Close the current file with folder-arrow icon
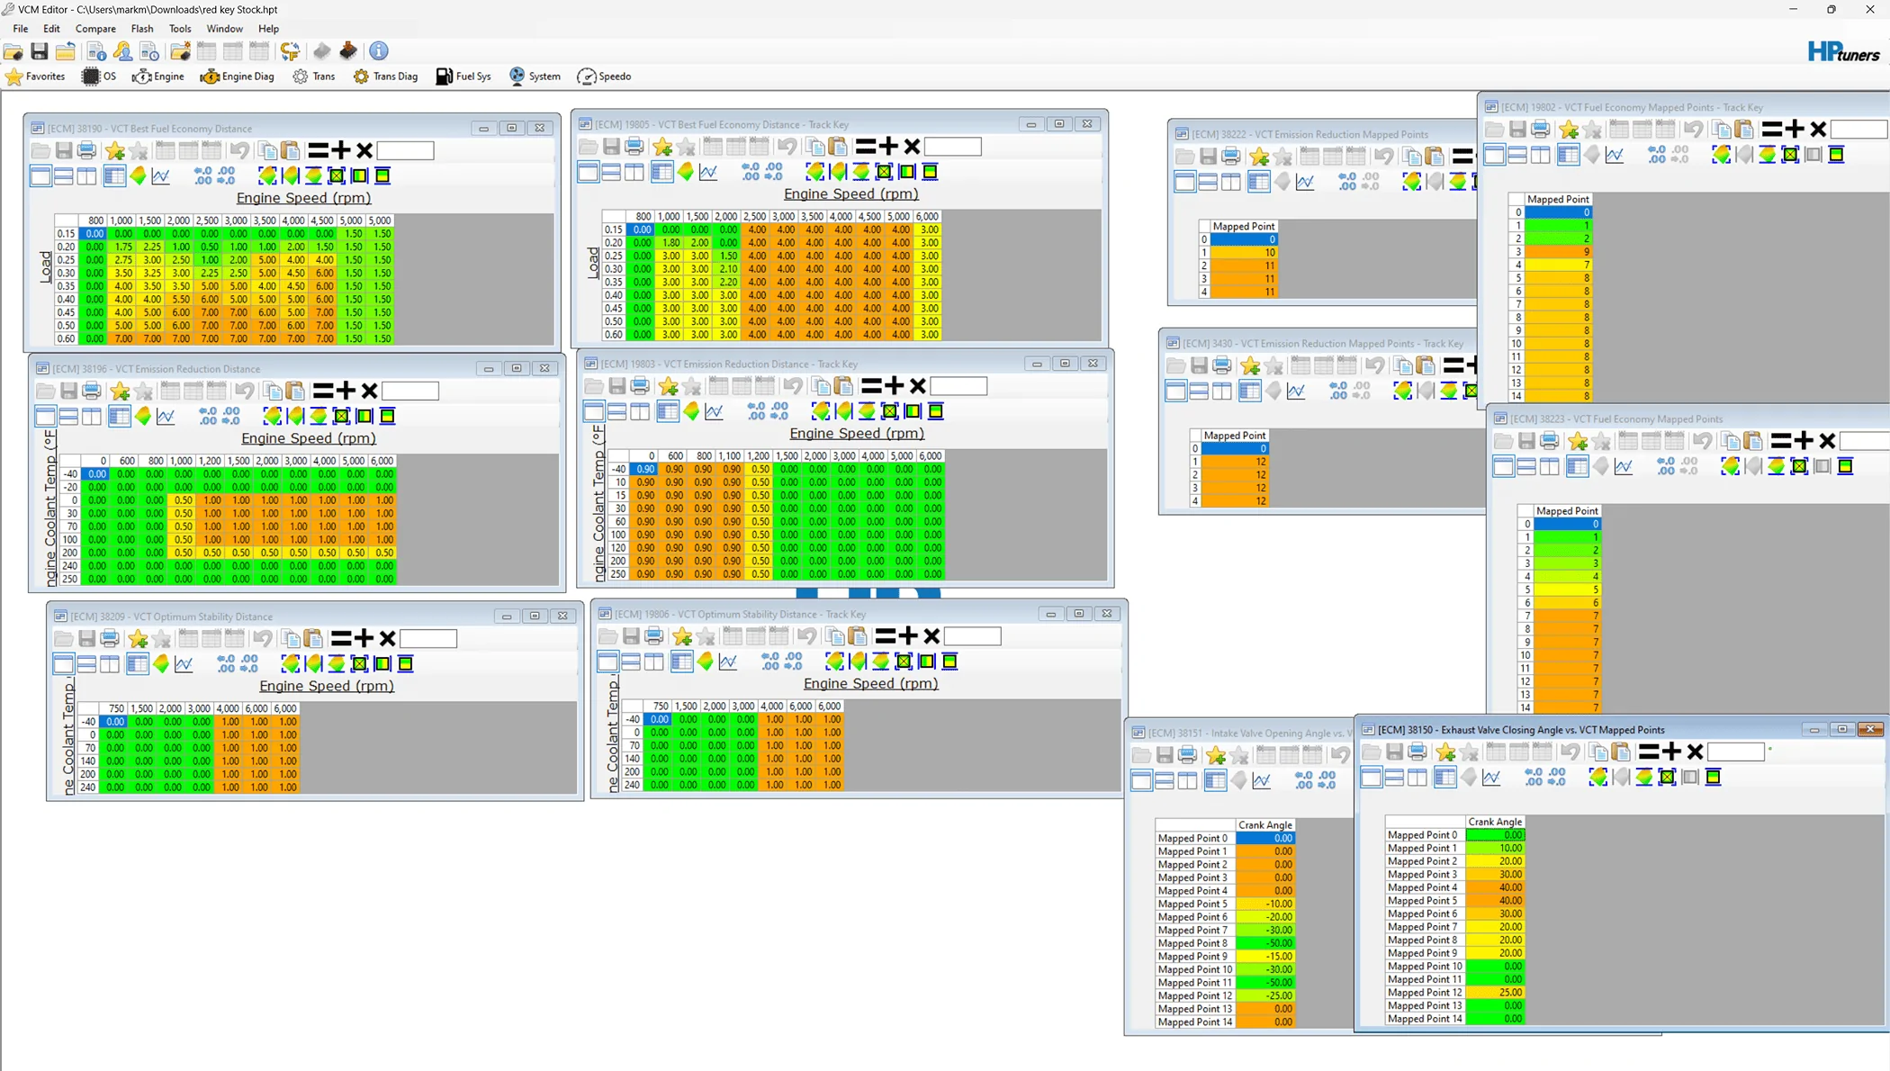Image resolution: width=1890 pixels, height=1071 pixels. (66, 51)
